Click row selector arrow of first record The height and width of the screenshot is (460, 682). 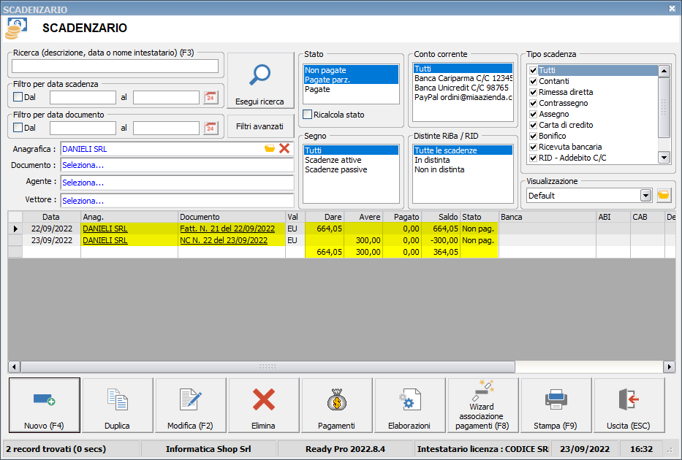(15, 229)
